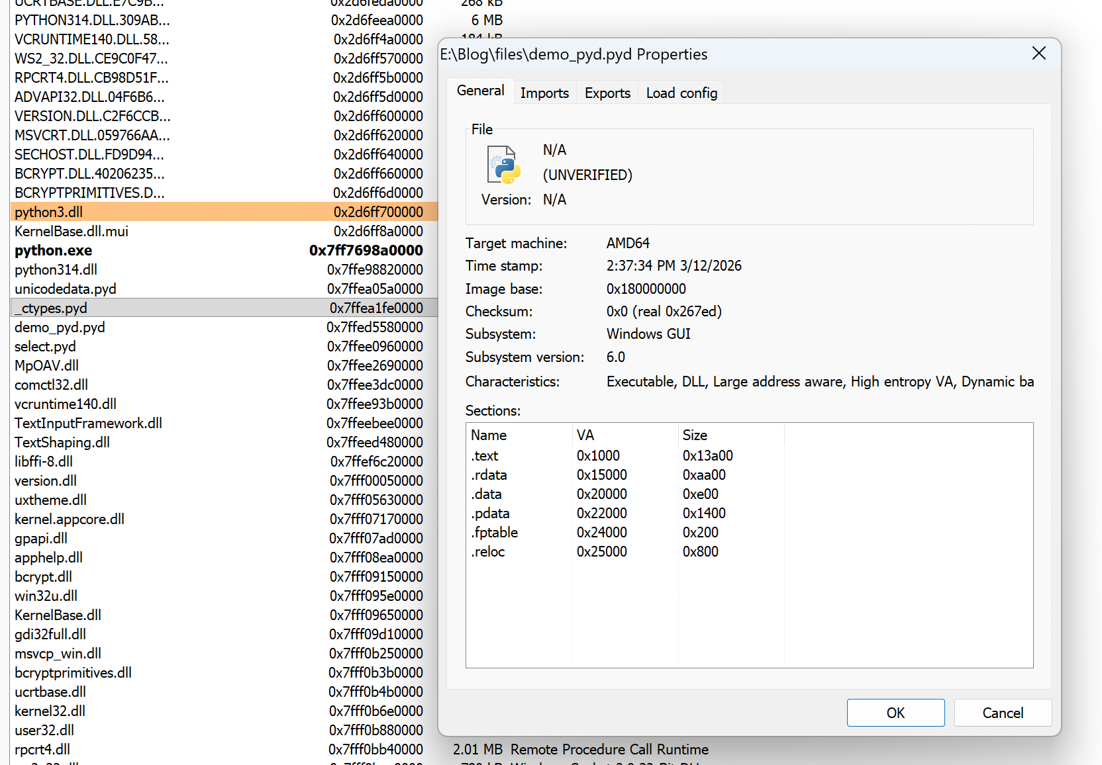
Task: Select unicodedata.pyd in the module list
Action: click(x=225, y=289)
